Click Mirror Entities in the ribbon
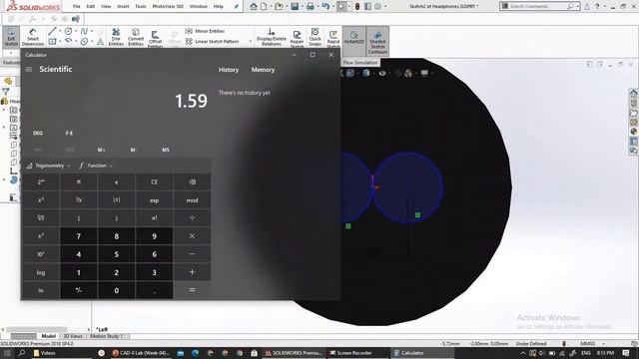Screen dimensions: 639x359 [x=205, y=31]
